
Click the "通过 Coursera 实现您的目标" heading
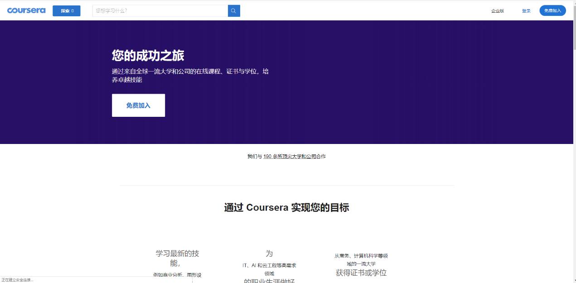(x=287, y=208)
